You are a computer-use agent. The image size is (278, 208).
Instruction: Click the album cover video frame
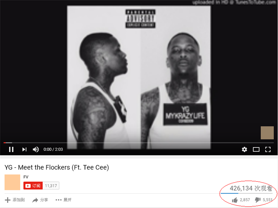139,77
